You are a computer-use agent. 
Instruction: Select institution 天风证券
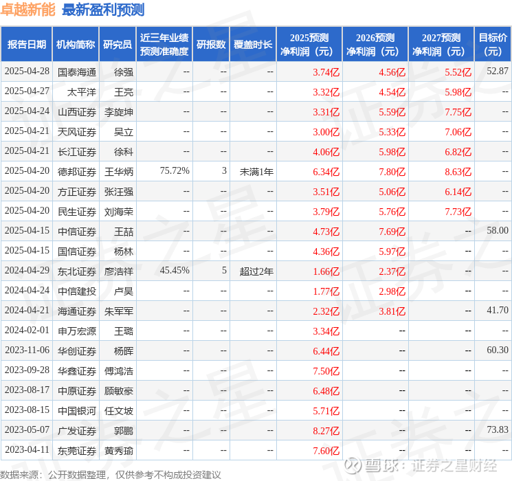point(77,132)
